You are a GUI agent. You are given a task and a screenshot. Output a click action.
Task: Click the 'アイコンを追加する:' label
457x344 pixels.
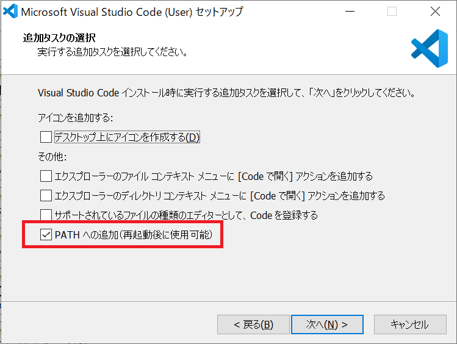point(76,118)
